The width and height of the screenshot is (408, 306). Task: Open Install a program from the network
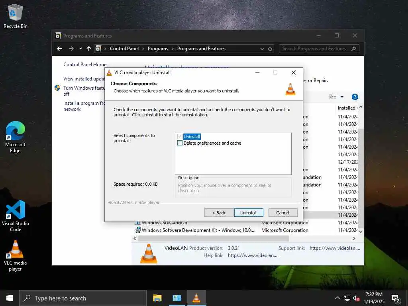click(84, 106)
